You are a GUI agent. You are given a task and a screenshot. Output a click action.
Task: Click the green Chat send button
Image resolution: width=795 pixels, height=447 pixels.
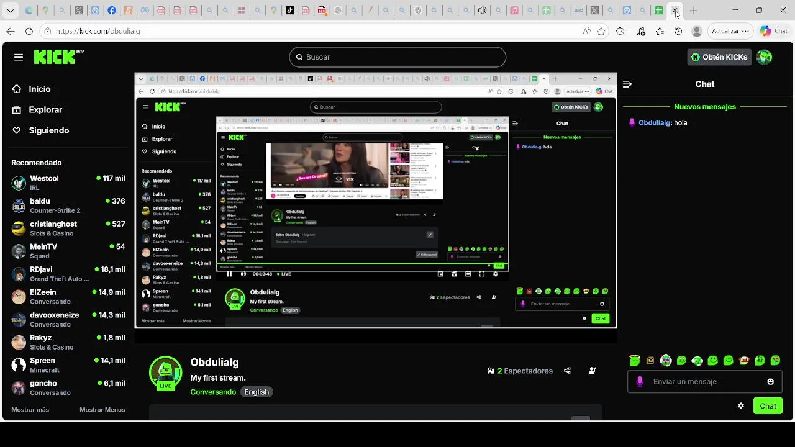[x=768, y=406]
